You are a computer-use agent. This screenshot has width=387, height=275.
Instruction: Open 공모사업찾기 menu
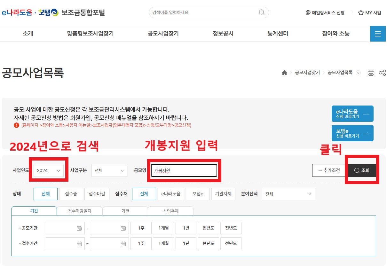(x=163, y=34)
